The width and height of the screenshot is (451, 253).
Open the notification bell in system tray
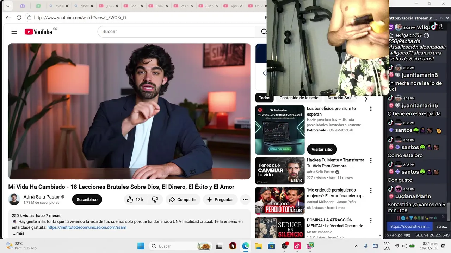pos(443,246)
